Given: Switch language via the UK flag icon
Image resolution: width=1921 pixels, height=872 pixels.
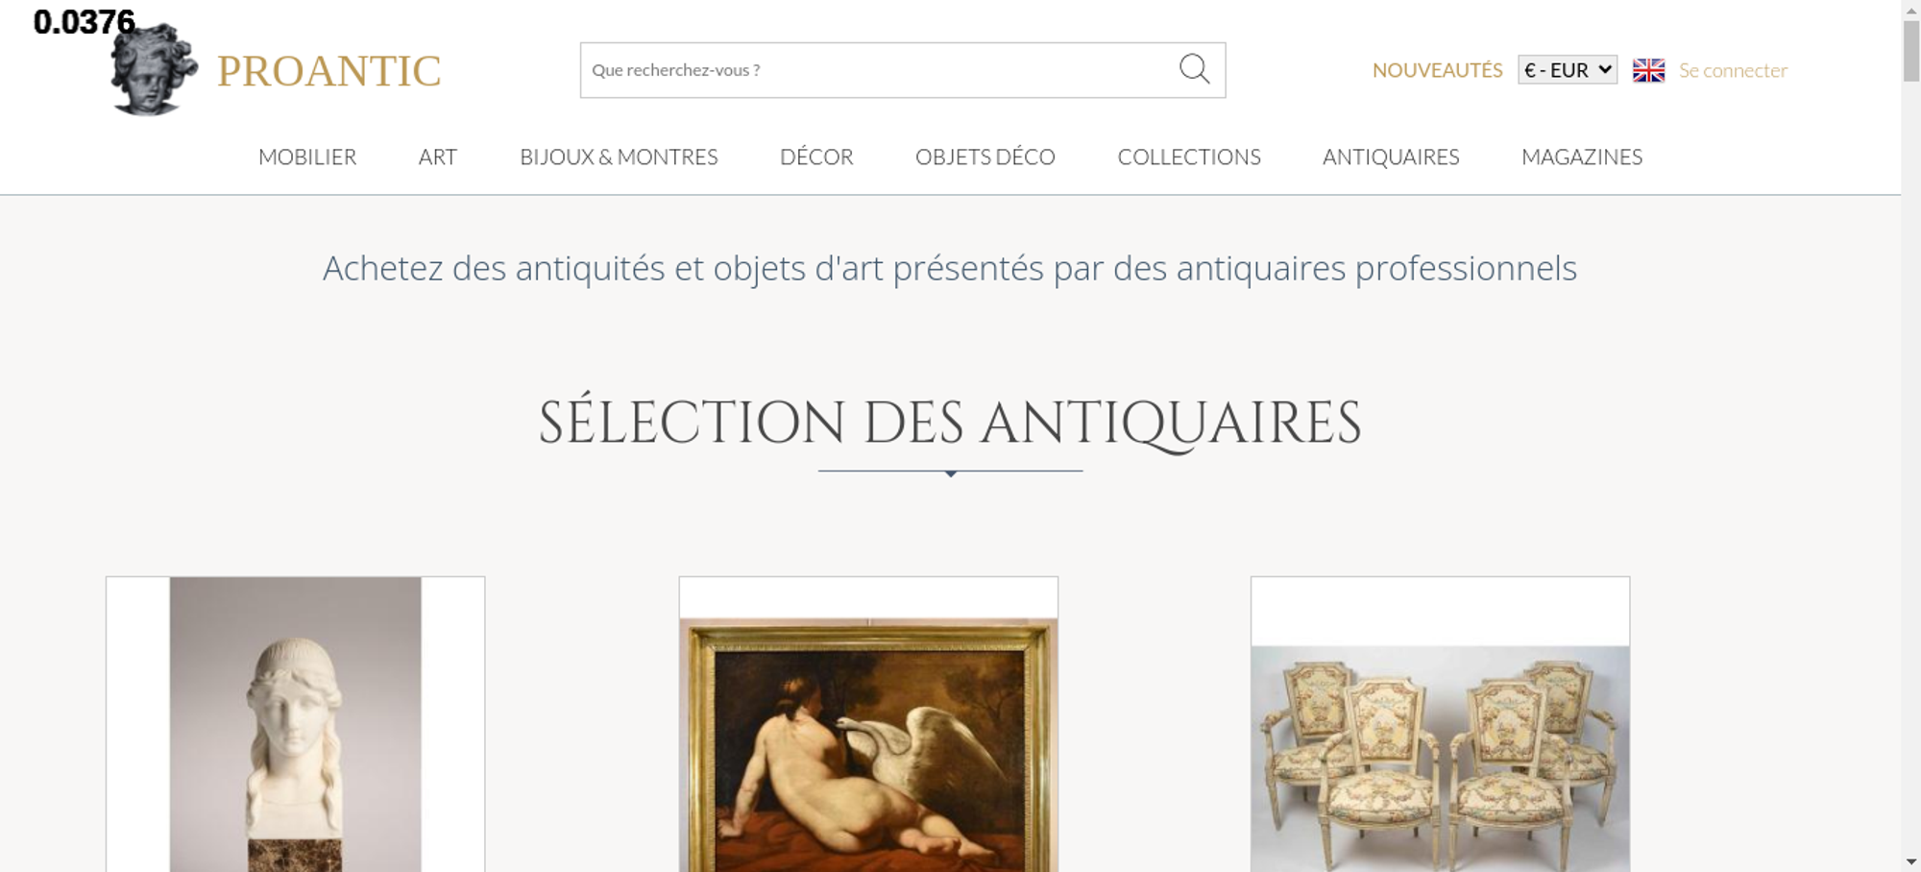Looking at the screenshot, I should click(x=1648, y=70).
